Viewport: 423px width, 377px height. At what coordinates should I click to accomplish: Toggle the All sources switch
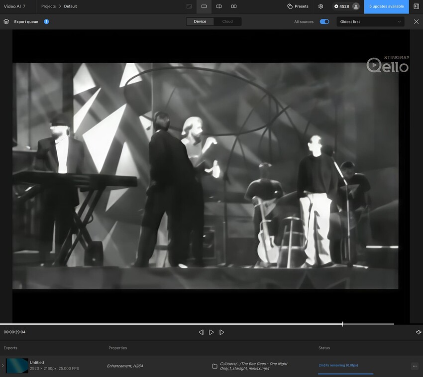(324, 21)
